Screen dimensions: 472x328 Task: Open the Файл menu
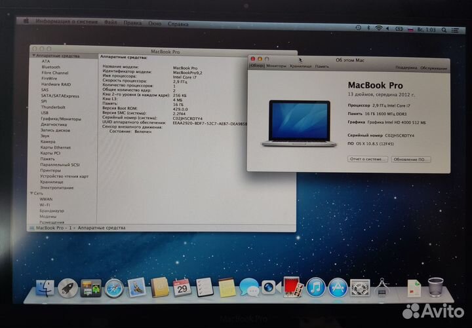[111, 22]
